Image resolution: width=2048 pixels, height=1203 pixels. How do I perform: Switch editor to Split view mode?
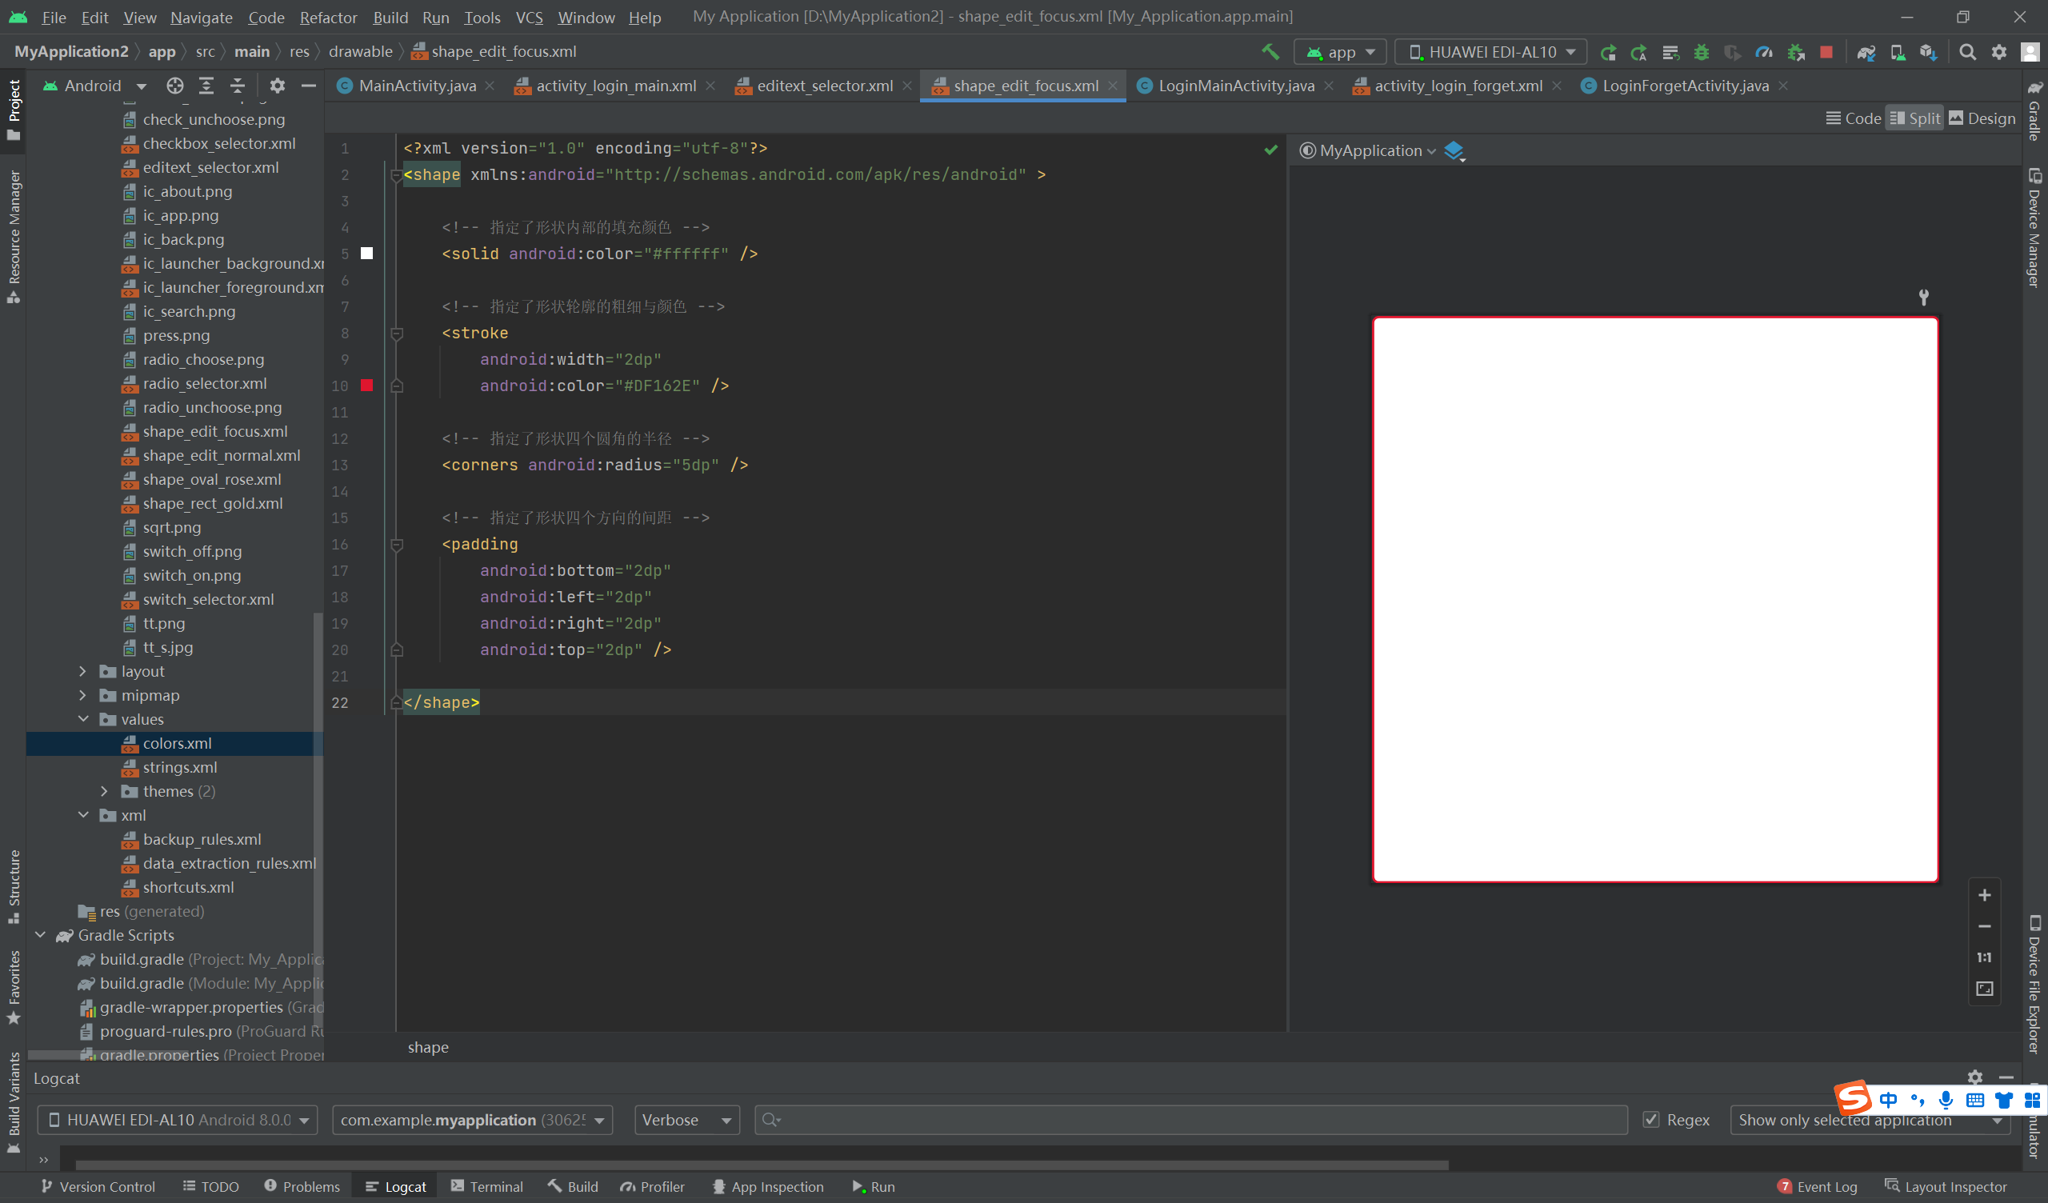coord(1914,118)
